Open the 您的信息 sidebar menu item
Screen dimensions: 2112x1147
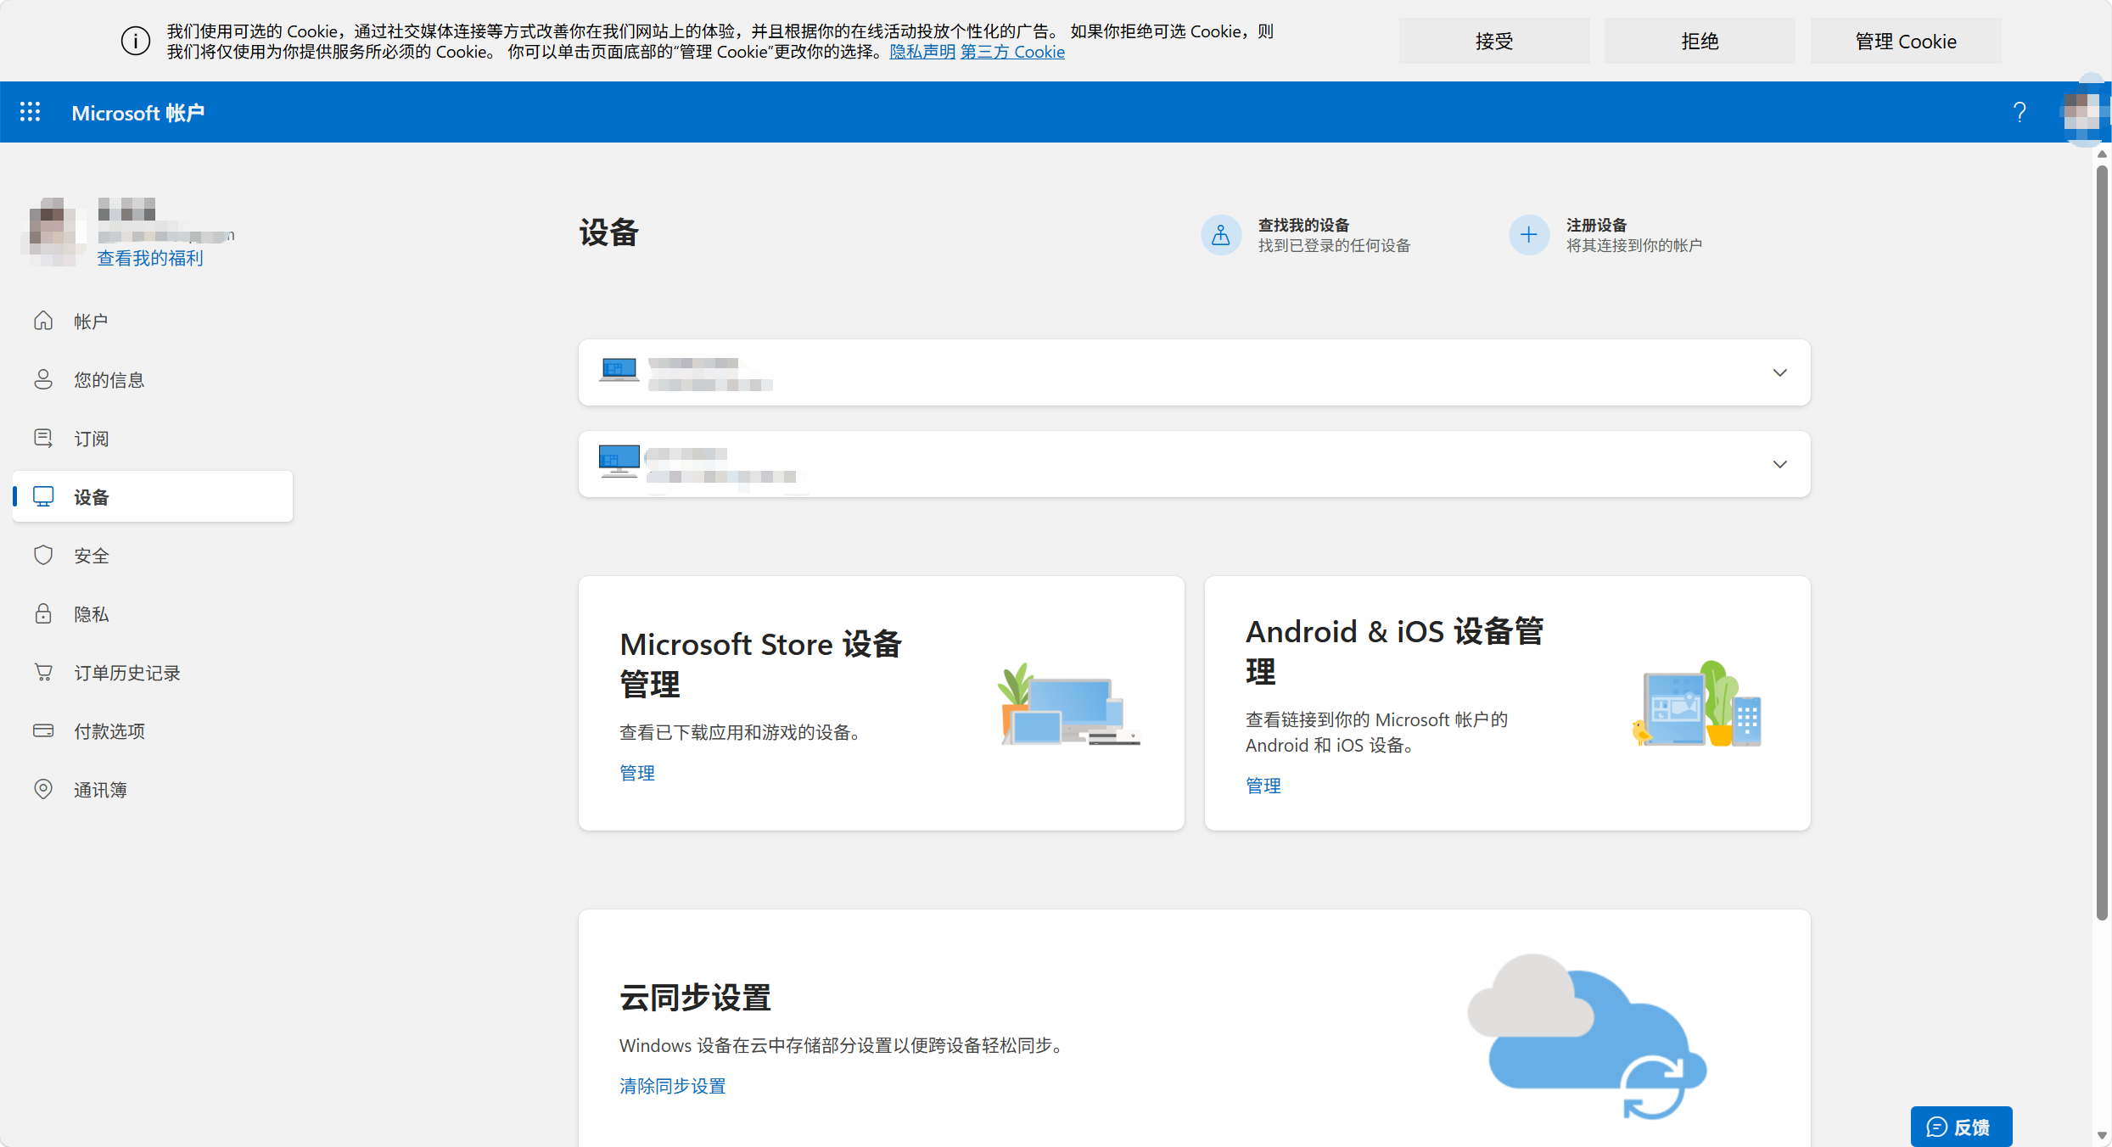(153, 379)
